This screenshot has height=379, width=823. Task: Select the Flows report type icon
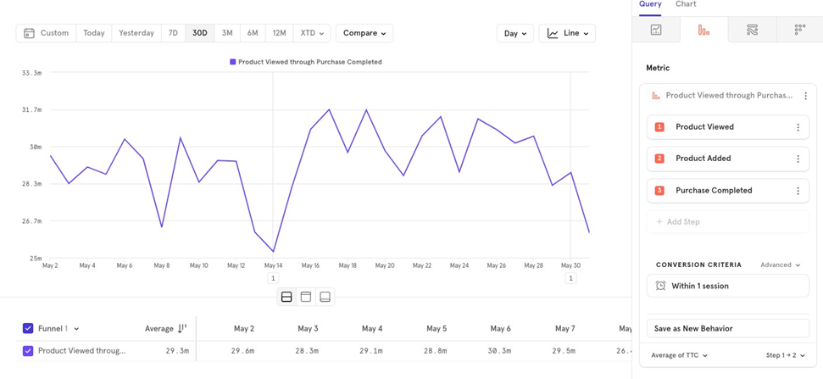click(x=752, y=30)
